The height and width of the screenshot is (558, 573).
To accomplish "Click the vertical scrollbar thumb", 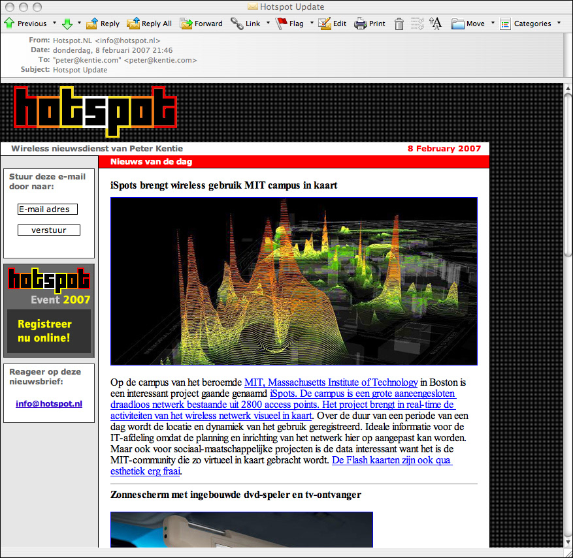I will [x=568, y=175].
